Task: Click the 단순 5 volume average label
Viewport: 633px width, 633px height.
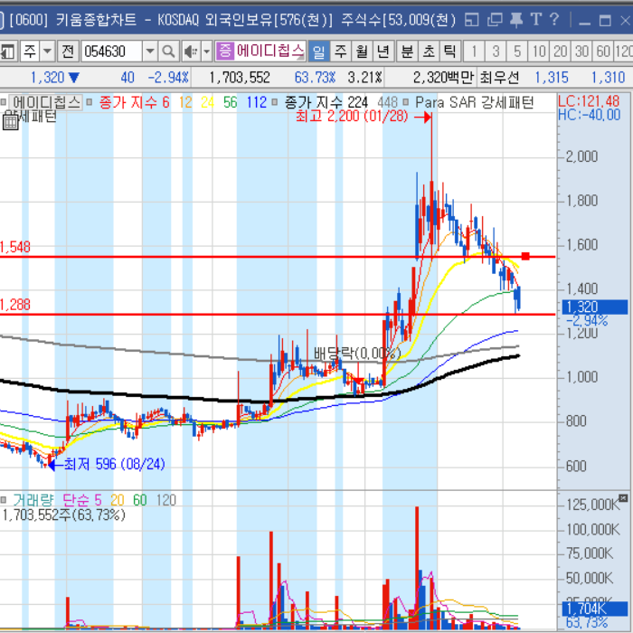Action: [82, 500]
